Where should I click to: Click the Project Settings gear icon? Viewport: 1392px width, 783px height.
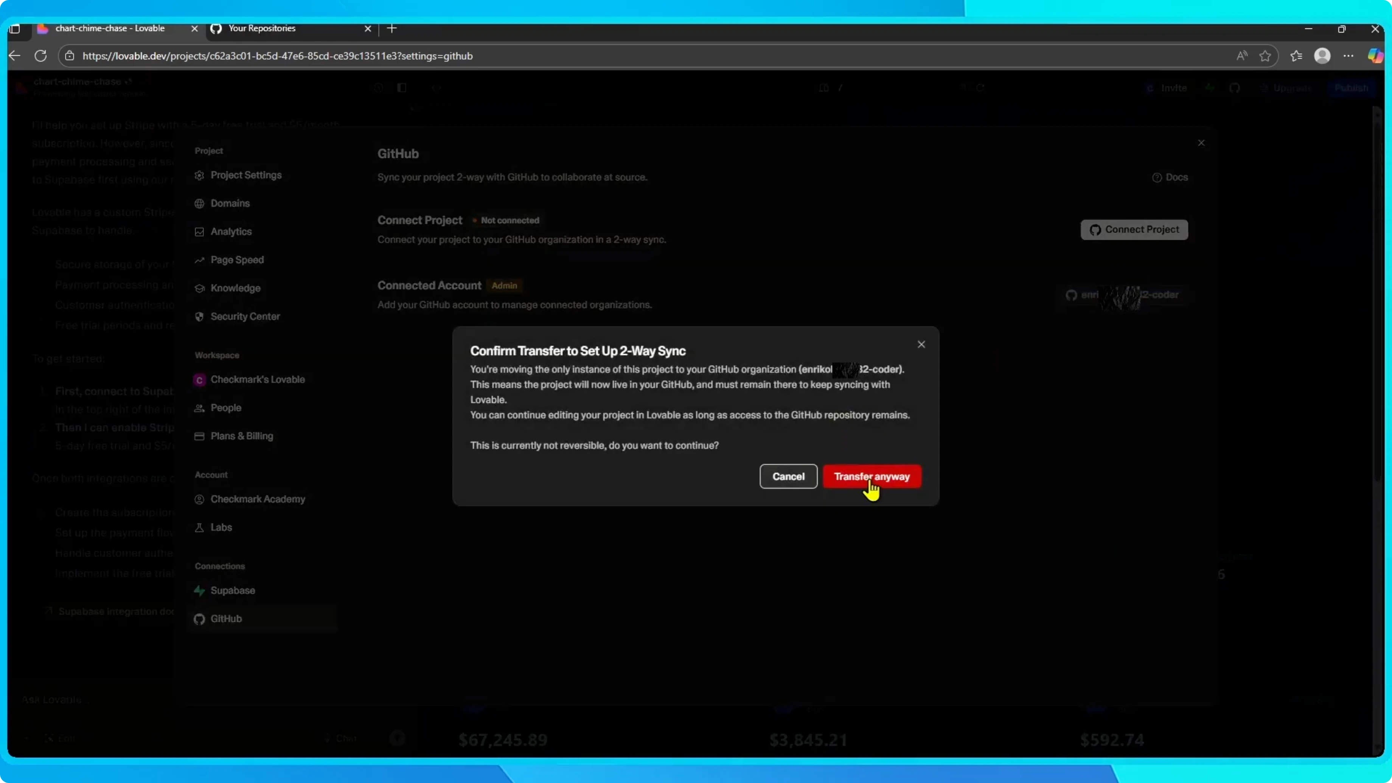(199, 176)
